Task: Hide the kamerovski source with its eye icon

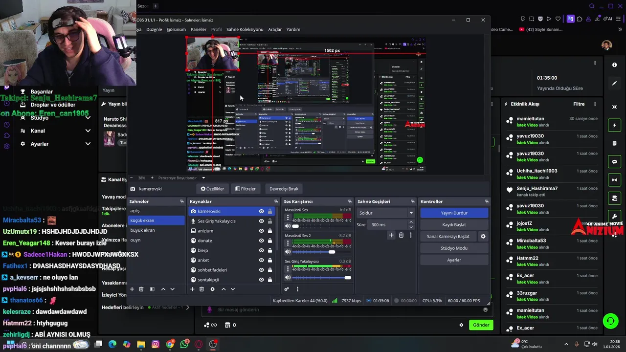Action: click(261, 211)
